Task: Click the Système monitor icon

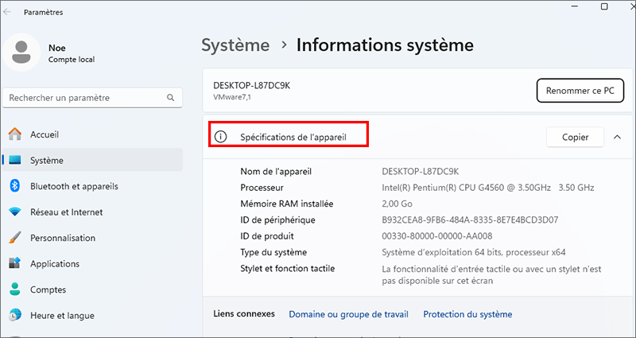Action: pyautogui.click(x=15, y=161)
